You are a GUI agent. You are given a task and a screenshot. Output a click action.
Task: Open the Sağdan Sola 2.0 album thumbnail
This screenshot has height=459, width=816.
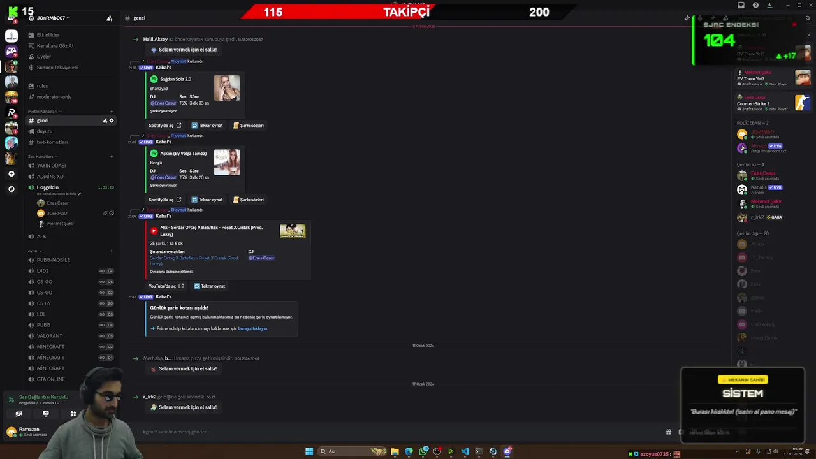[x=227, y=88]
